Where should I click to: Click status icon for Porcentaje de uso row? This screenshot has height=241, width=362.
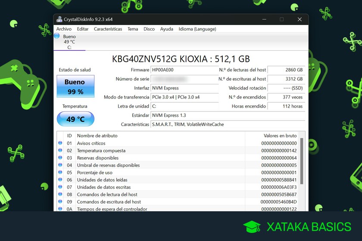60,173
